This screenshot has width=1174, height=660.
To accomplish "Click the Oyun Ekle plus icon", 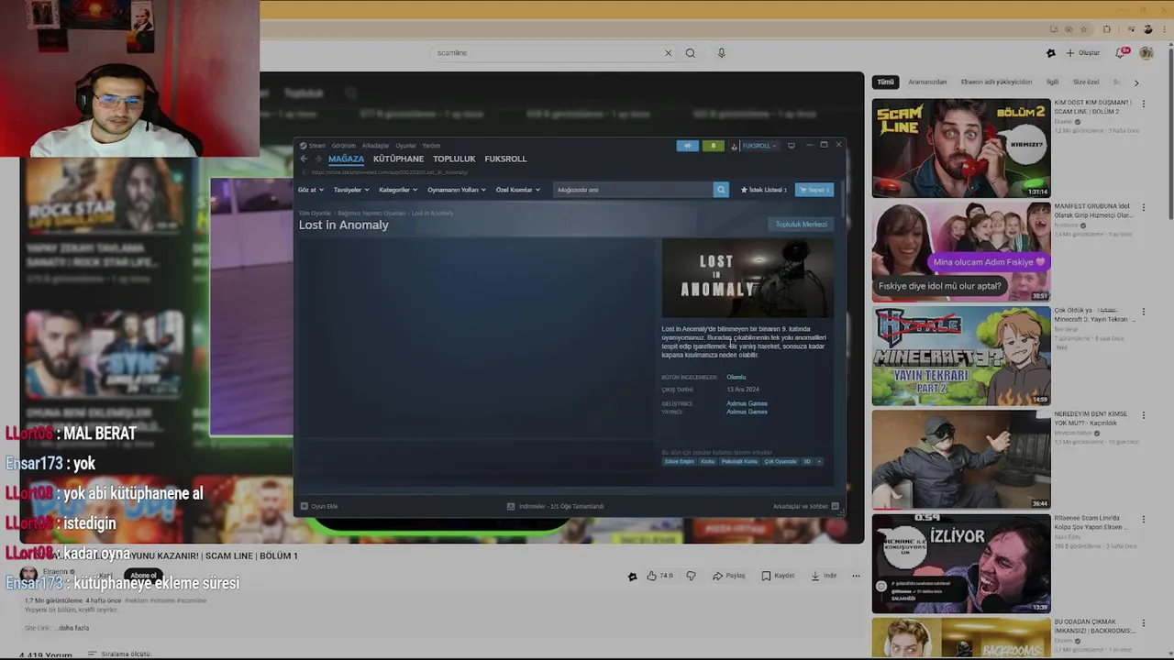I will pos(305,506).
